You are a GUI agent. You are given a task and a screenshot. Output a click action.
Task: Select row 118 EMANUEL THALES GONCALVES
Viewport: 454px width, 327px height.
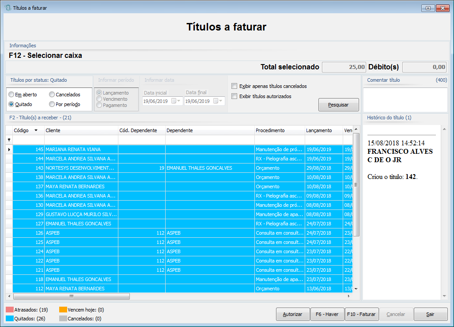coord(182,279)
